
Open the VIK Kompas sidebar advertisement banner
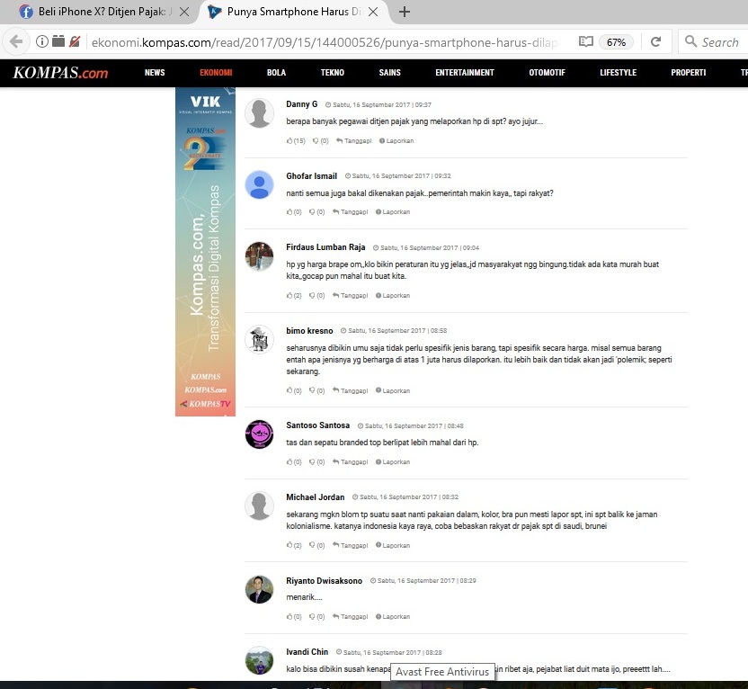pyautogui.click(x=205, y=252)
